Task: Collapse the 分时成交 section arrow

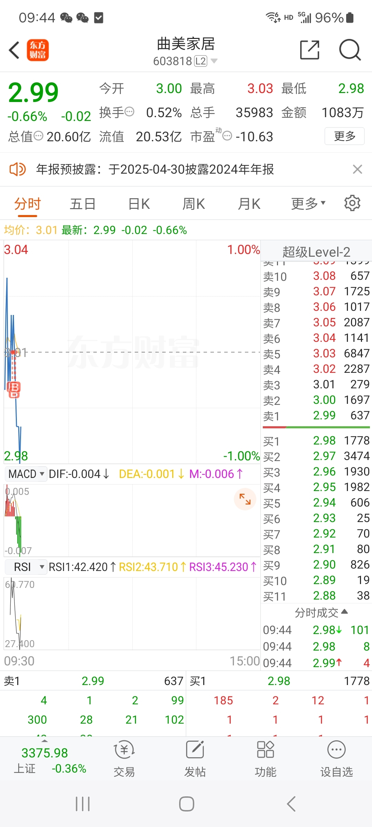Action: 344,612
